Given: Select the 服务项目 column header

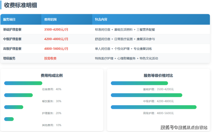Looking at the screenshot, I should pos(9,19).
